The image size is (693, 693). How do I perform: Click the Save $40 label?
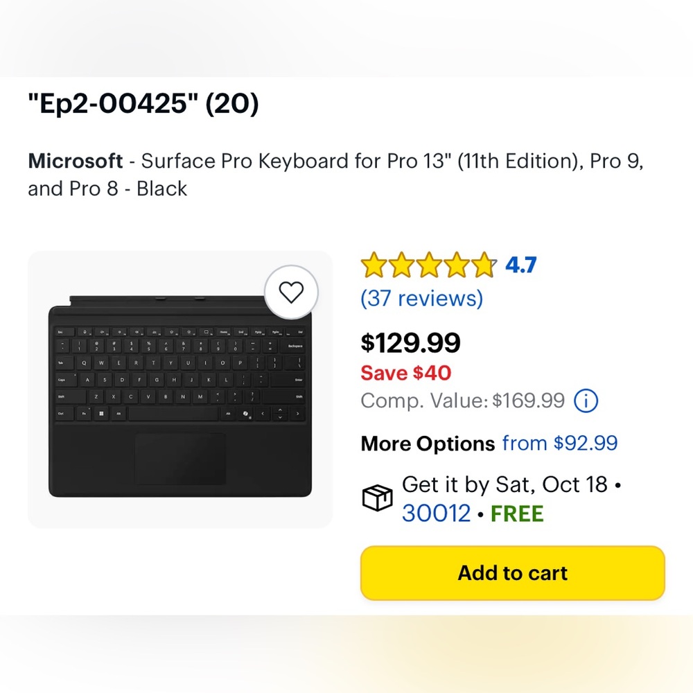405,374
